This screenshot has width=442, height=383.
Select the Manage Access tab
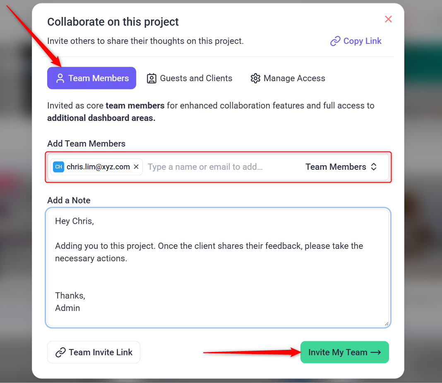point(288,78)
